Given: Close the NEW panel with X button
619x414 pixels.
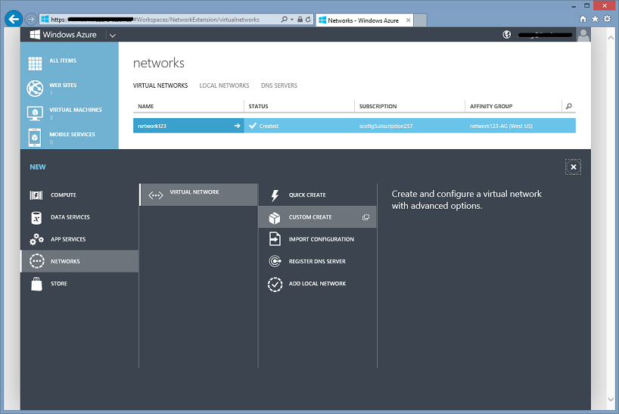Looking at the screenshot, I should point(573,167).
